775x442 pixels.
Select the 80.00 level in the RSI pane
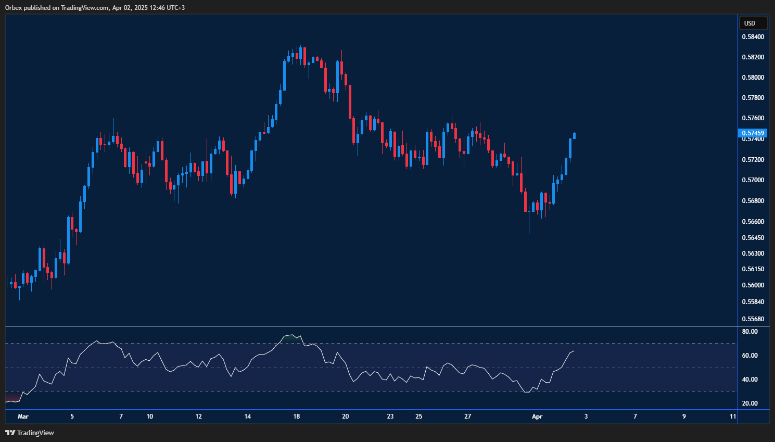pyautogui.click(x=749, y=331)
